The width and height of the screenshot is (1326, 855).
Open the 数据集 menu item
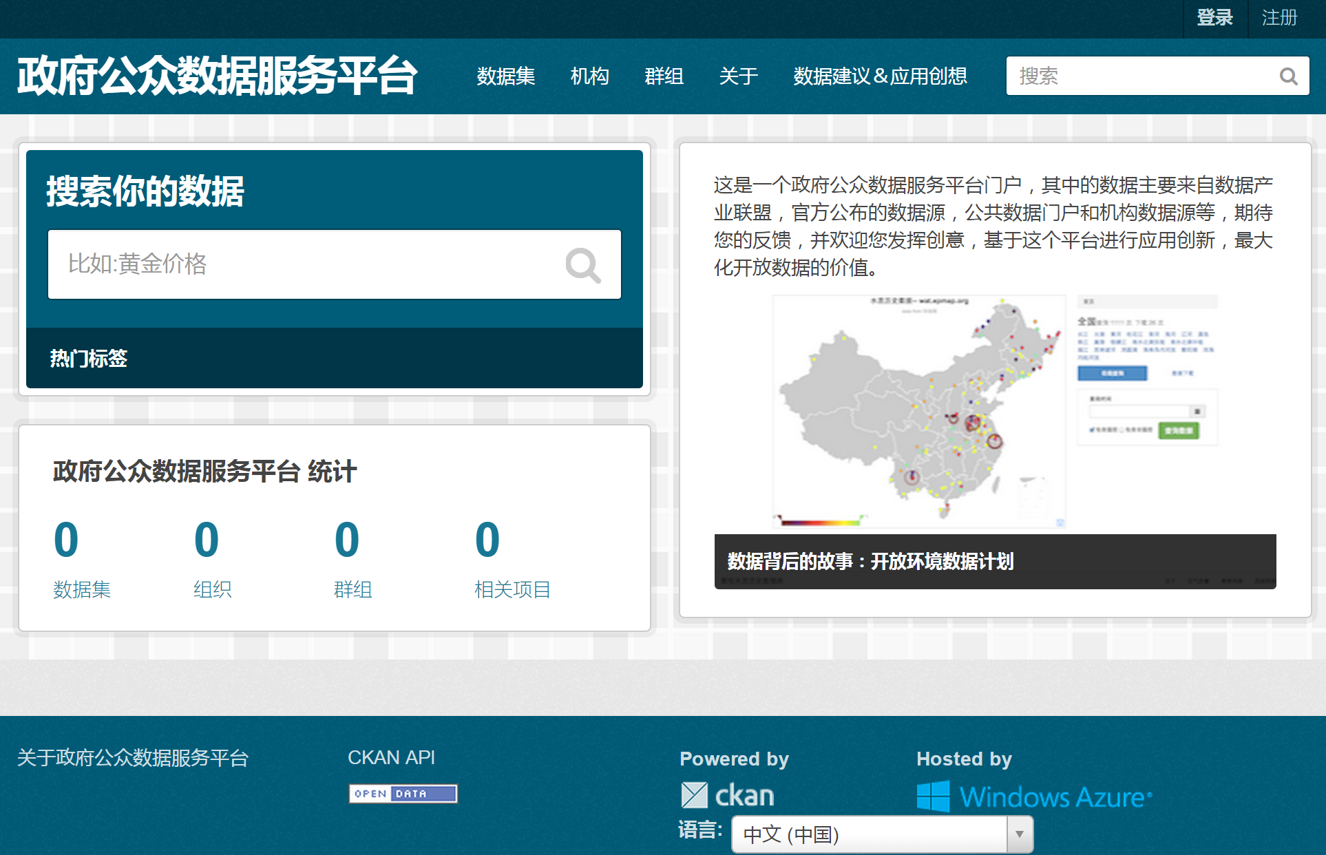(505, 76)
